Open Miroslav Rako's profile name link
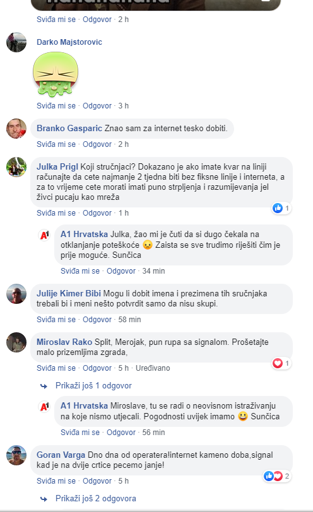This screenshot has height=512, width=313. pyautogui.click(x=64, y=342)
